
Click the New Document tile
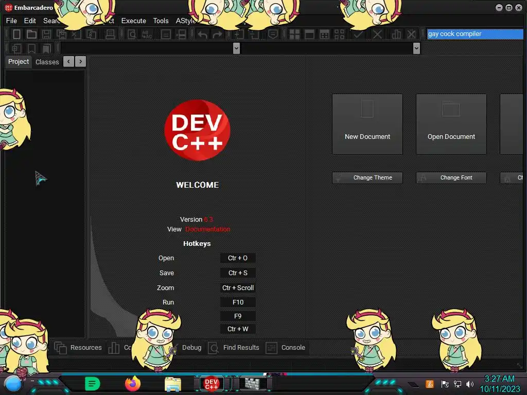pos(367,124)
